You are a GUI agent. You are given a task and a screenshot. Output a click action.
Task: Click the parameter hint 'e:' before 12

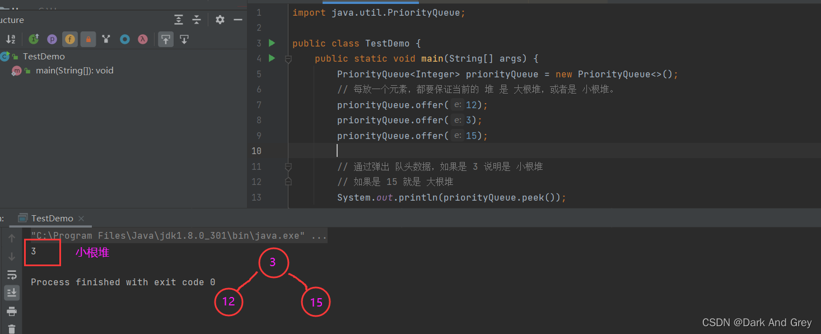pyautogui.click(x=458, y=105)
